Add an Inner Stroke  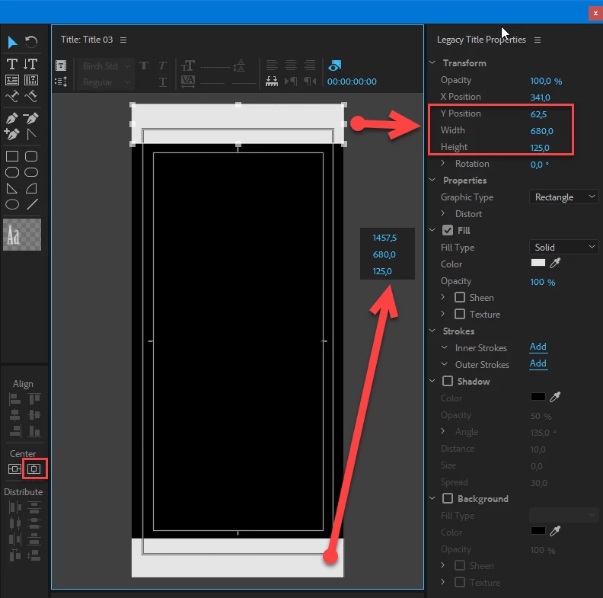click(x=538, y=347)
